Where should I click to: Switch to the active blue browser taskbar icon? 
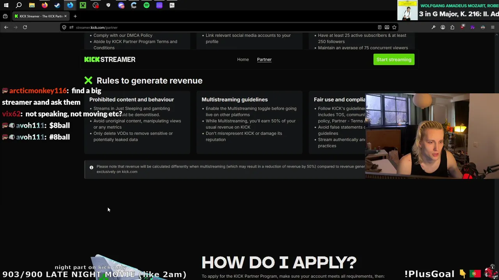(70, 5)
